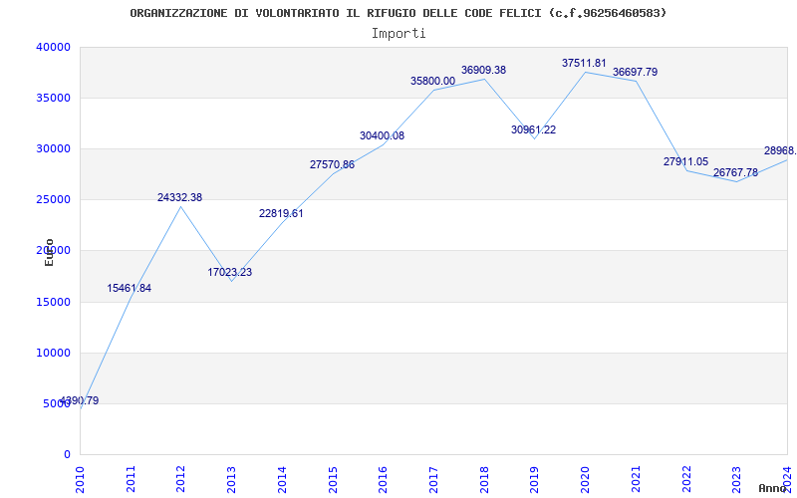Select data label 22819.61
The width and height of the screenshot is (797, 498).
pos(281,213)
